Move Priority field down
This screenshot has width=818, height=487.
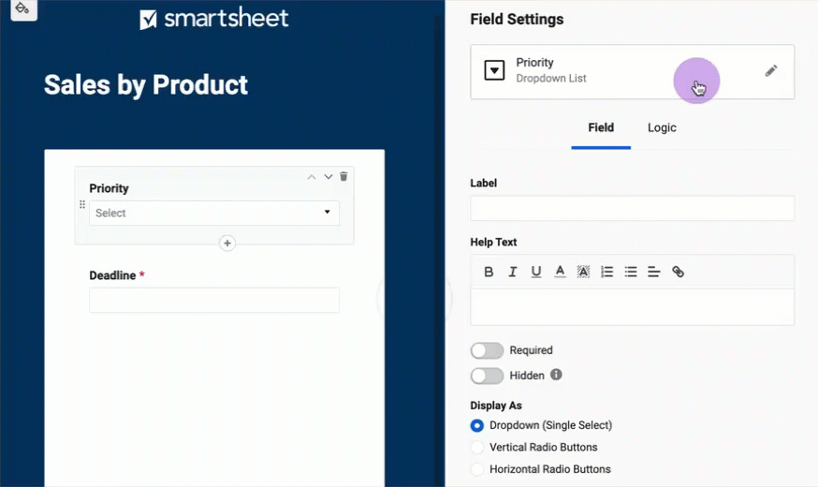329,177
